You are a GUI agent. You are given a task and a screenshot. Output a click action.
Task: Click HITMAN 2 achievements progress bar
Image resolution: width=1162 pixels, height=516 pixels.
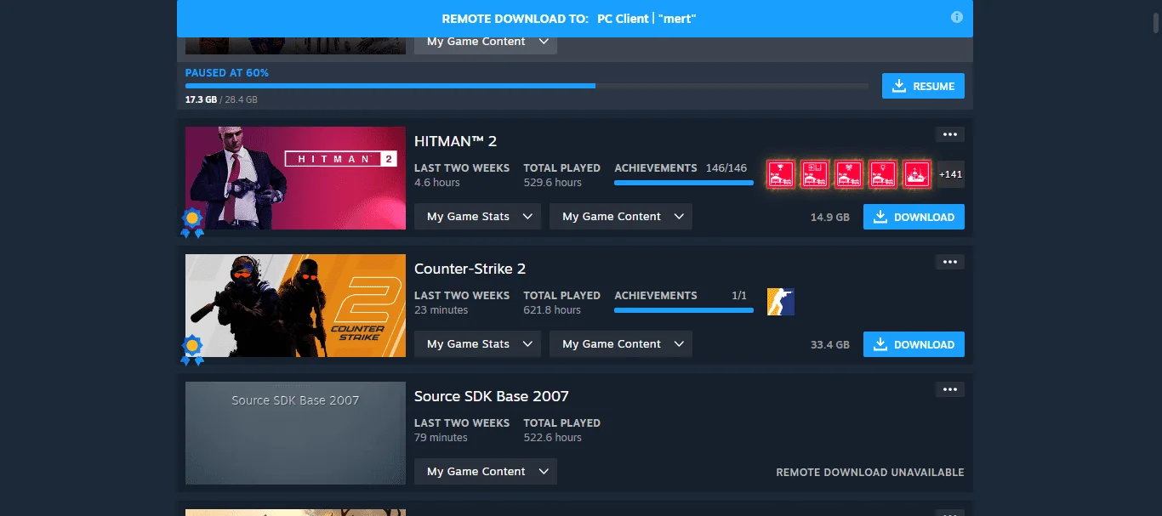tap(684, 182)
